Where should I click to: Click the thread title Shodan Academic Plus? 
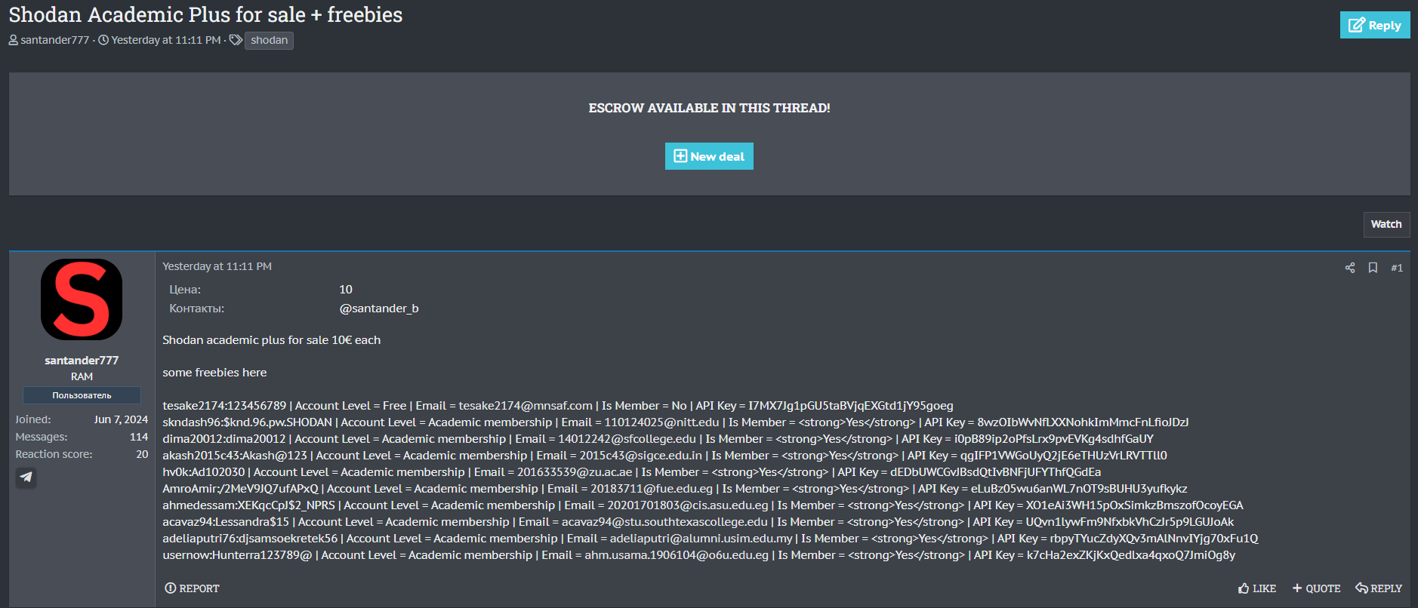(x=205, y=14)
